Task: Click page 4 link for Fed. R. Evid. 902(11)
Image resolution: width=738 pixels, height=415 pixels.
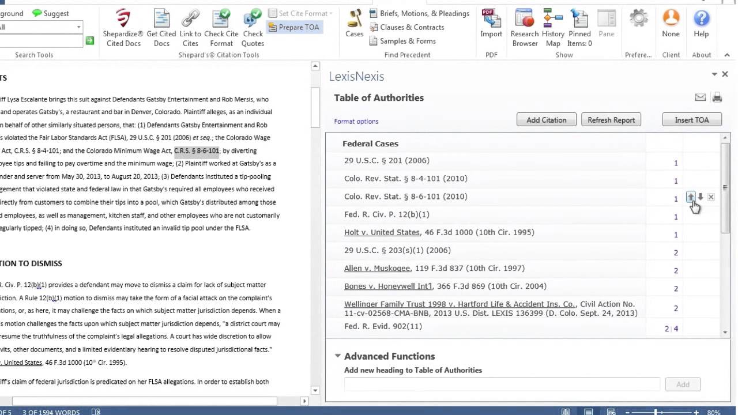Action: [x=676, y=329]
